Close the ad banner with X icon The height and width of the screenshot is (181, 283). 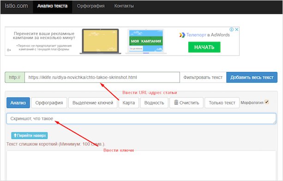click(x=237, y=30)
